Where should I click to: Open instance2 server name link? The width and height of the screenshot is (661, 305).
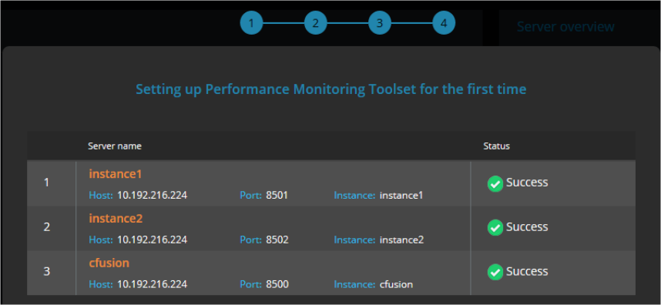[116, 218]
